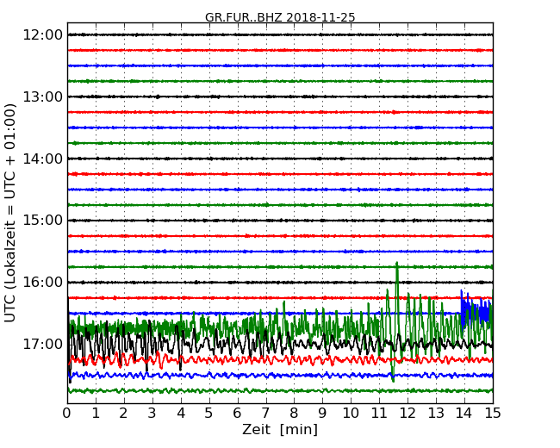Screen dimensions: 560x448
Task: Click the UTC Lokalzeit y-axis label
Action: click(x=10, y=213)
